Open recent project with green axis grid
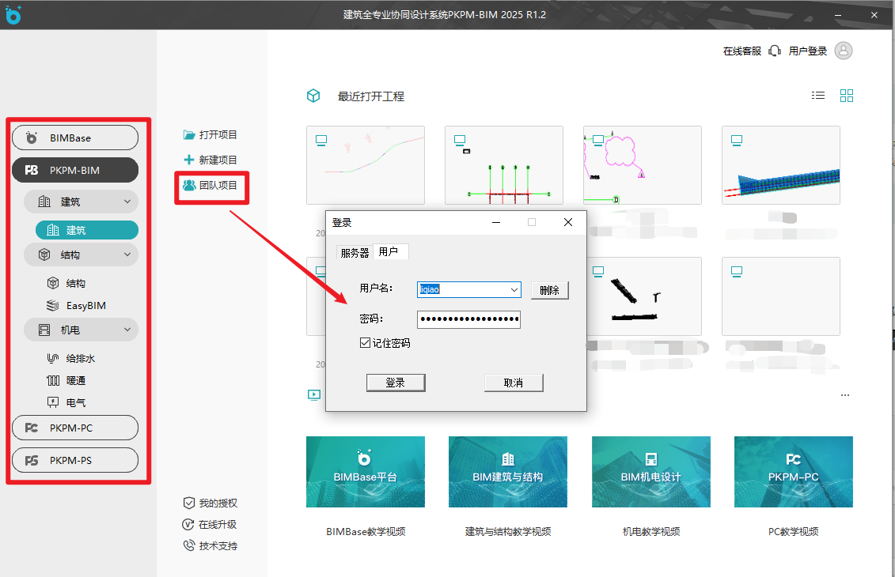Screen dimensions: 895x577 click(504, 164)
